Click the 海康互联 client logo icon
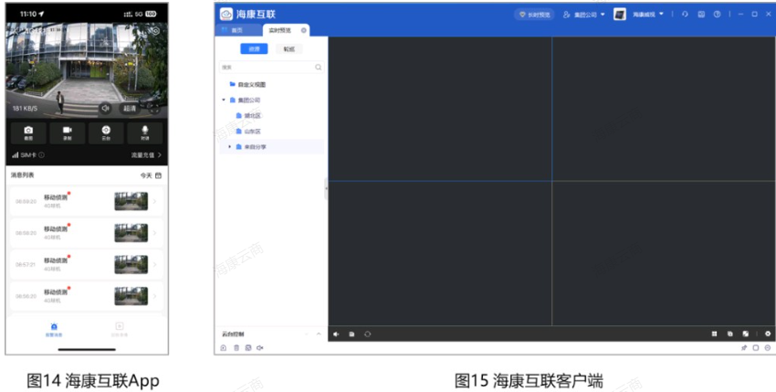The image size is (776, 392). 226,15
